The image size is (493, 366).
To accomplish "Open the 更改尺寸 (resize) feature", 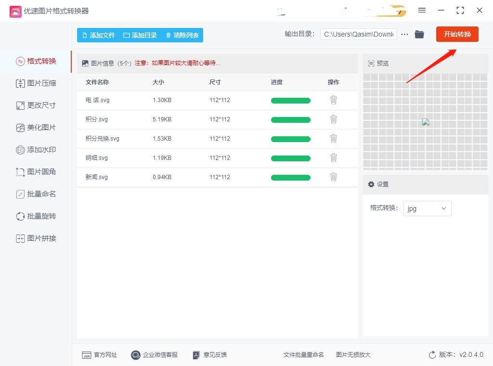I will pyautogui.click(x=36, y=105).
